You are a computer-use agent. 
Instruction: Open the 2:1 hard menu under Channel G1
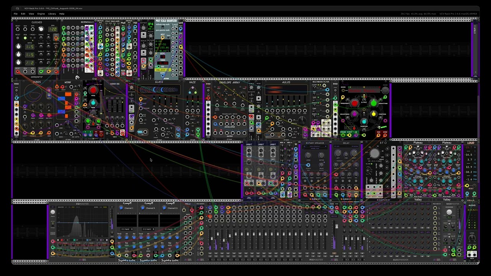pos(170,229)
